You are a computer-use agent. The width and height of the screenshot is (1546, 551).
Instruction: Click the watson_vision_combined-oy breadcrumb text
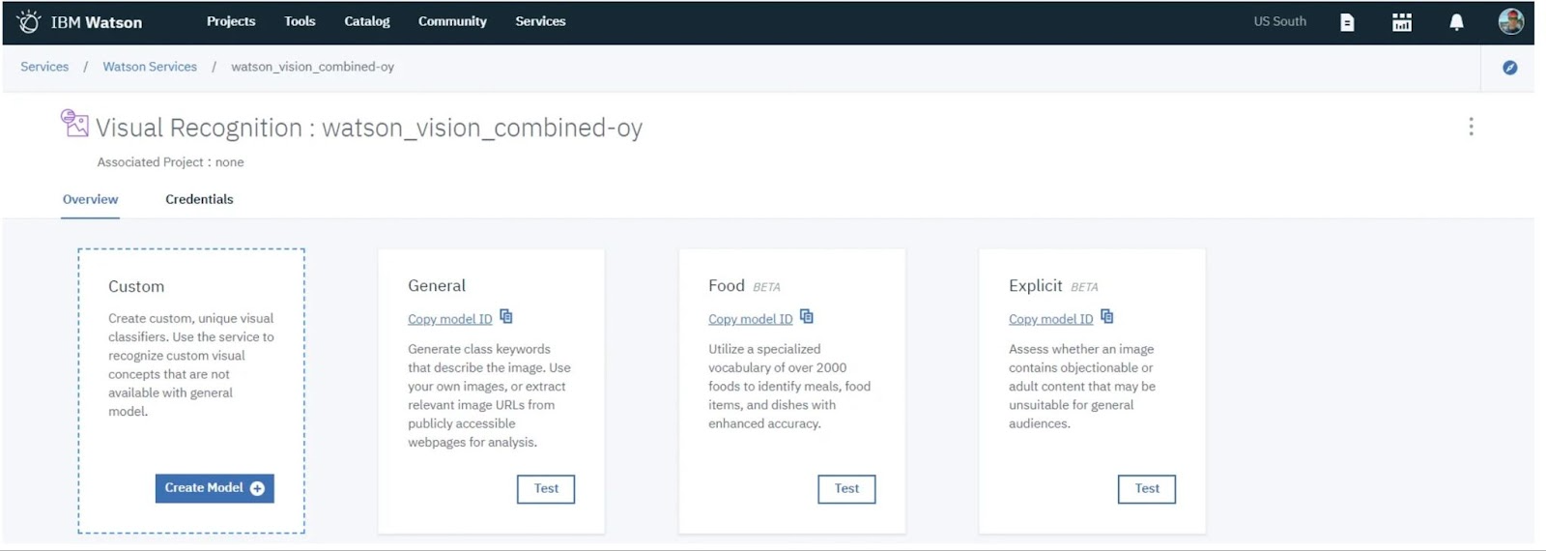tap(312, 67)
